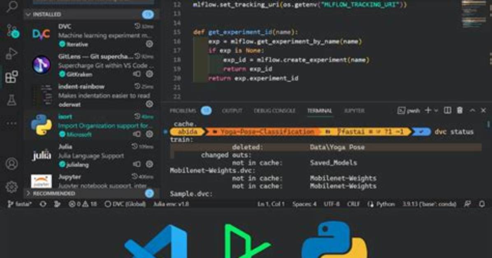
Task: Switch to the DEBUG CONSOLE tab
Action: [274, 111]
